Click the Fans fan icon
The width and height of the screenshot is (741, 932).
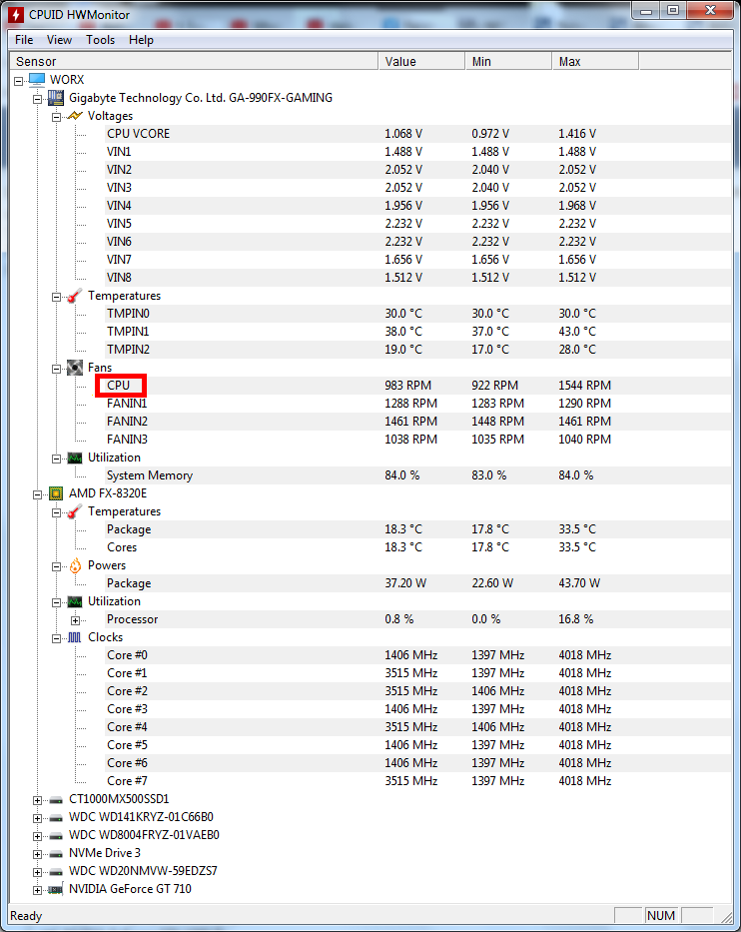pyautogui.click(x=75, y=368)
